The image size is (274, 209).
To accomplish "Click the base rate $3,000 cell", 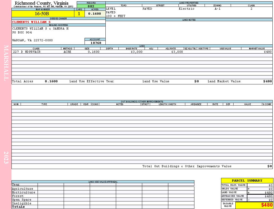I will [x=137, y=52].
